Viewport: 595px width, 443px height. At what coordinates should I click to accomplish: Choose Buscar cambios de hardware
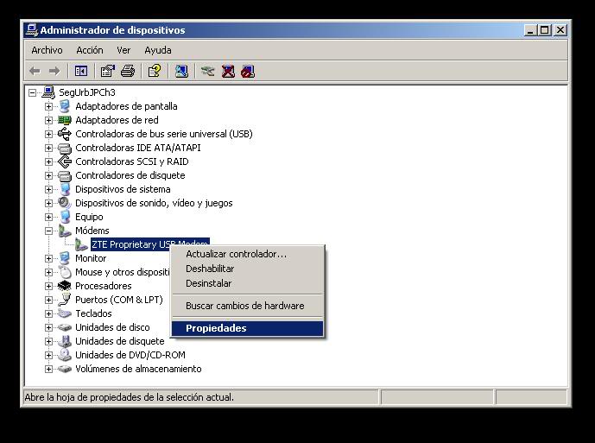click(x=247, y=306)
